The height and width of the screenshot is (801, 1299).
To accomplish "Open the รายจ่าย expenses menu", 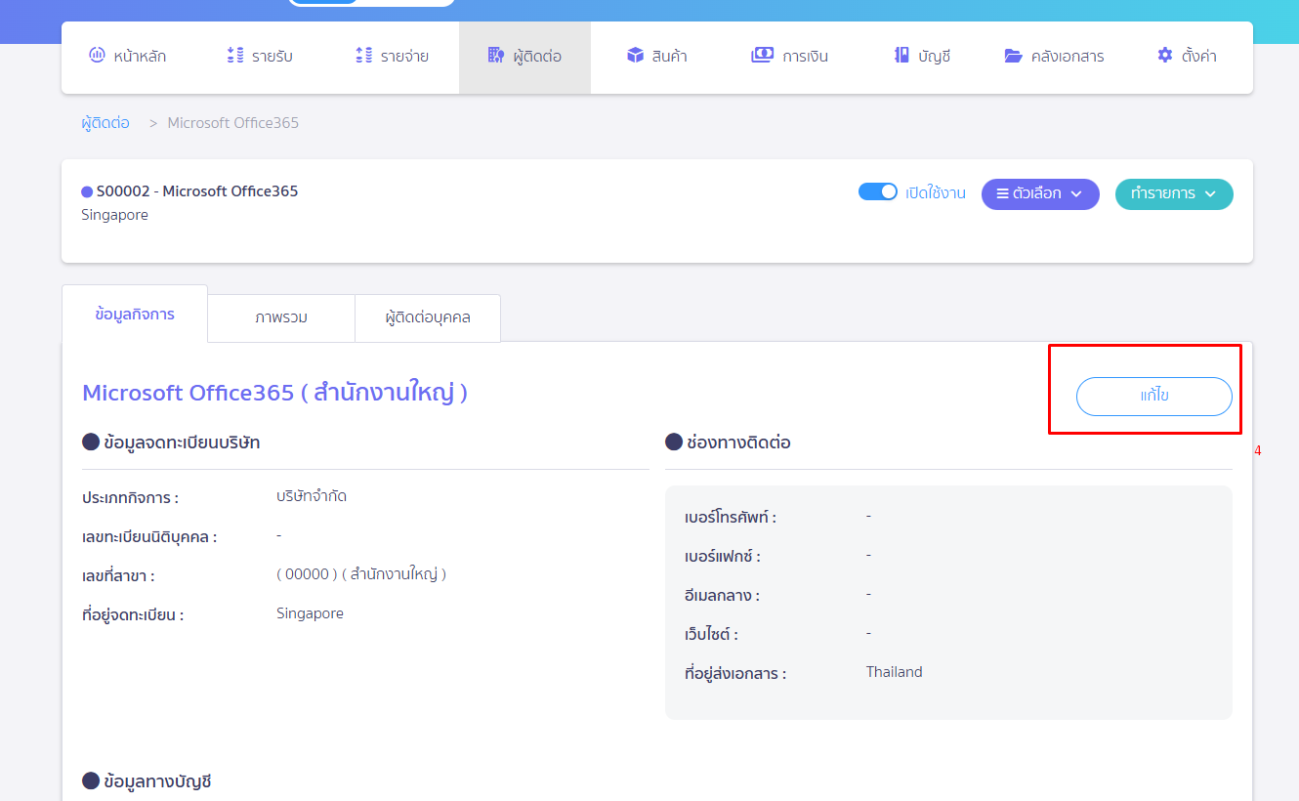I will click(392, 57).
